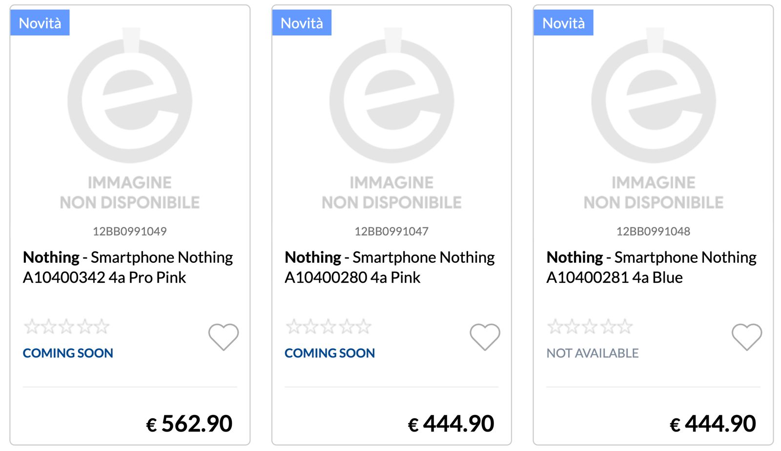This screenshot has height=451, width=781.
Task: Add the Nothing 4a Pro Pink to wishlist
Action: (x=224, y=336)
